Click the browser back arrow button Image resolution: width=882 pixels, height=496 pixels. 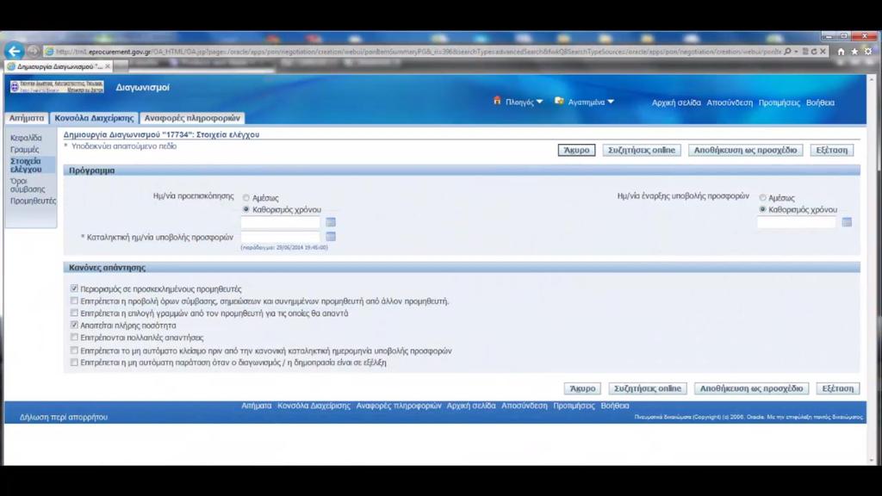[x=14, y=51]
